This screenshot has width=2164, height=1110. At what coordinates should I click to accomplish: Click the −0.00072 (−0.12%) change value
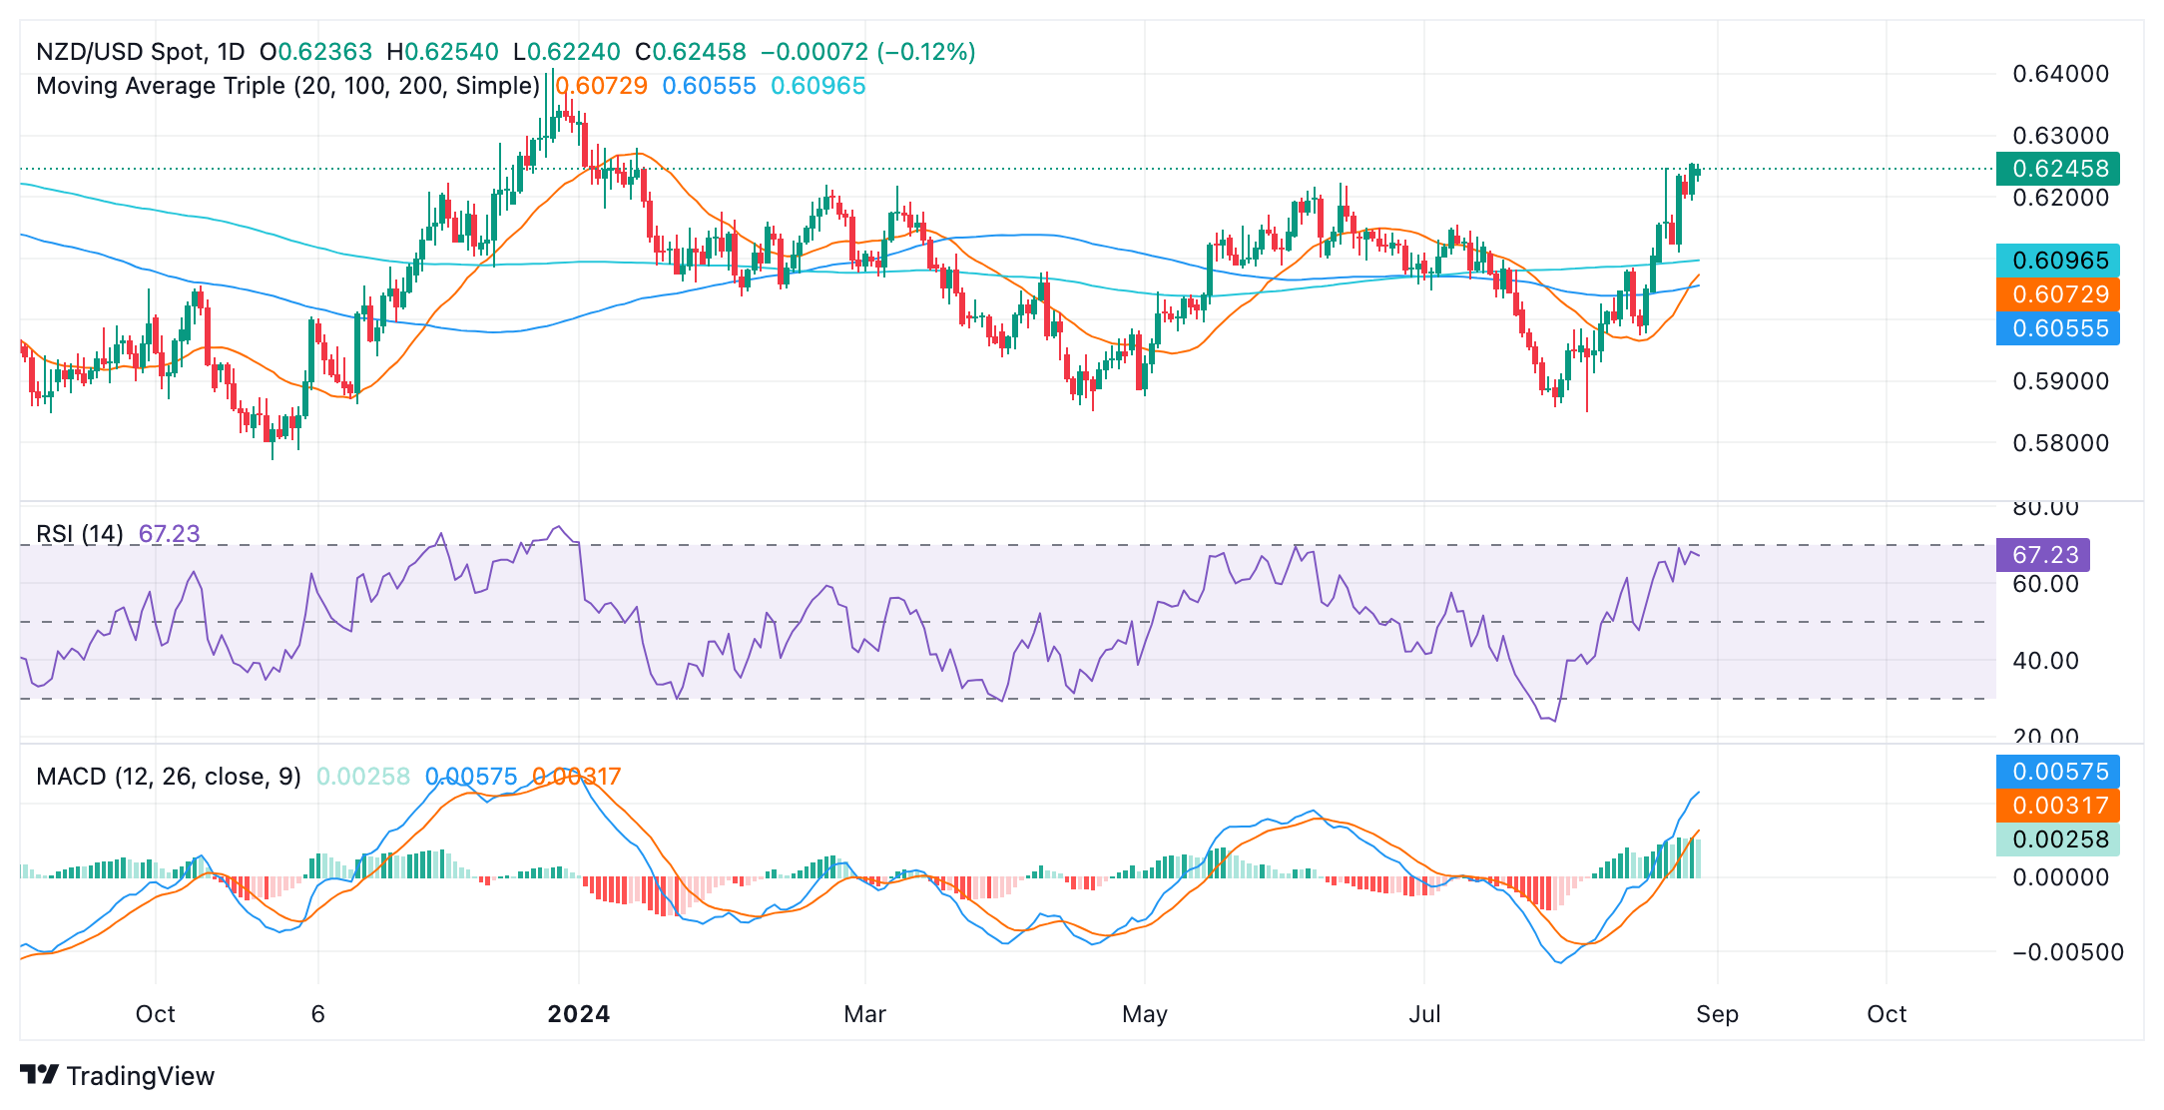(x=867, y=52)
